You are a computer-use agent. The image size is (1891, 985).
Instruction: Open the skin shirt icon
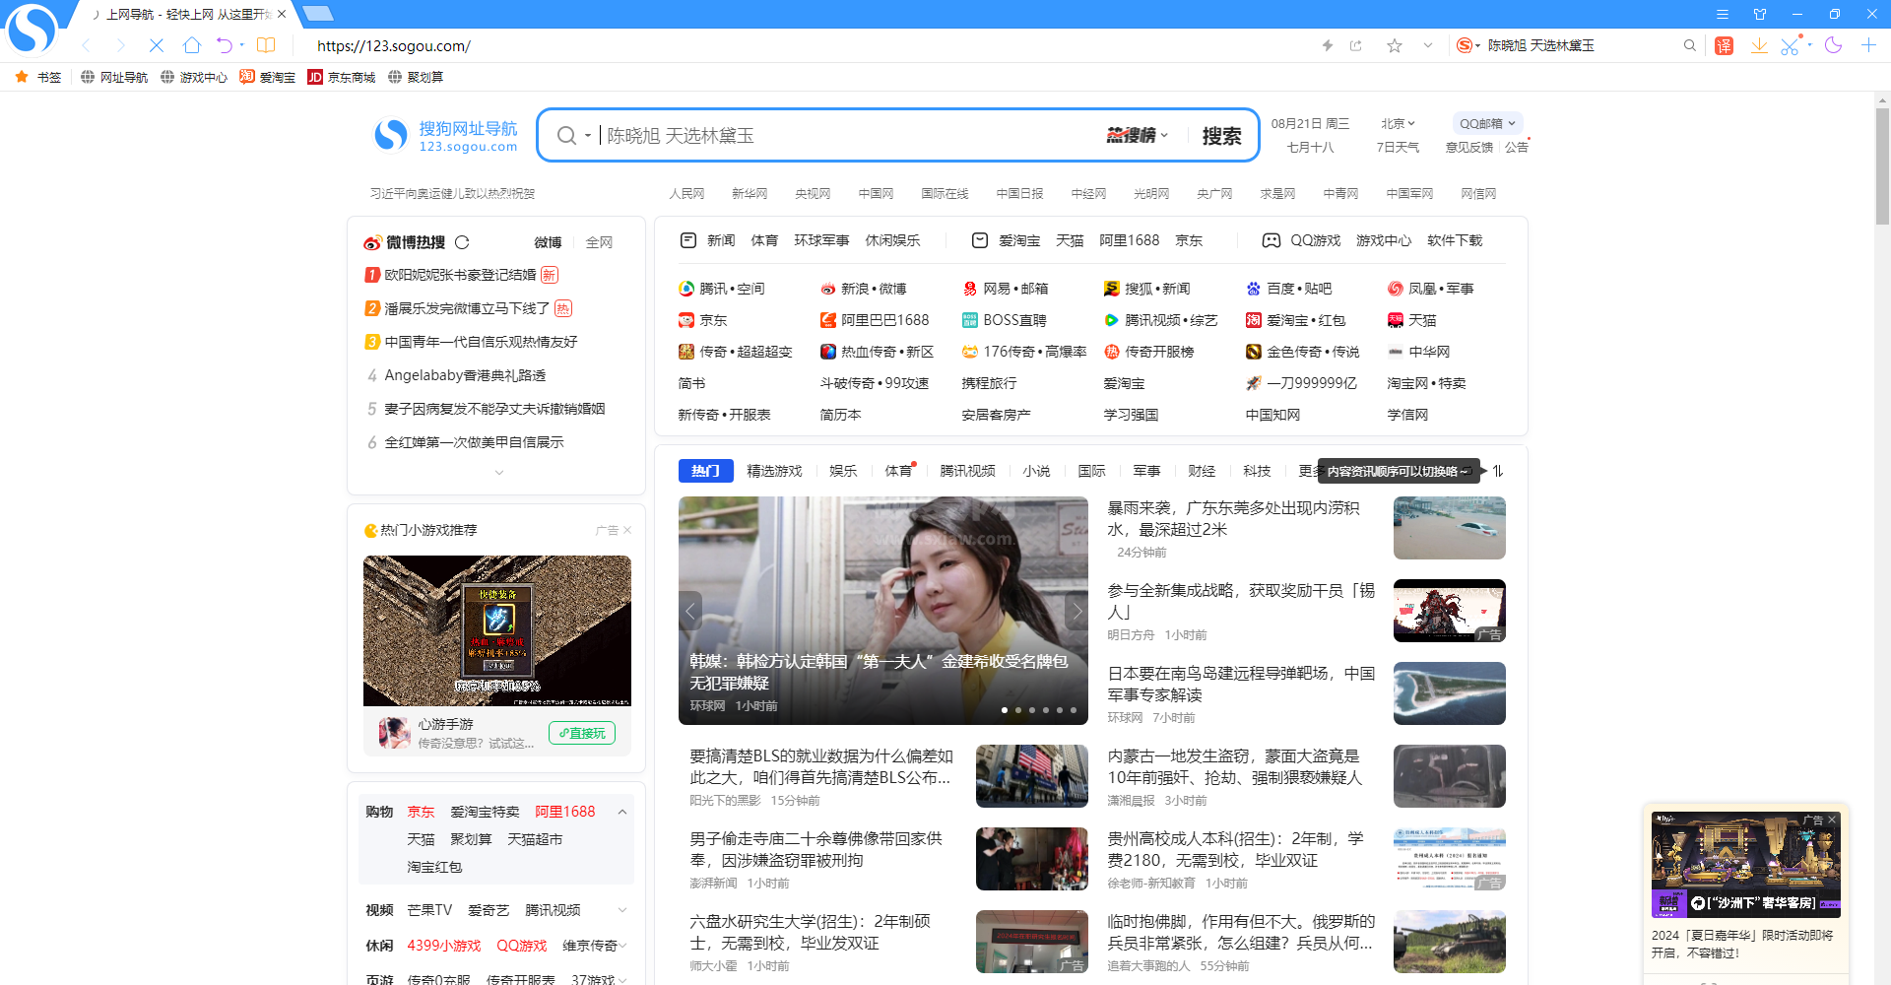(1760, 14)
